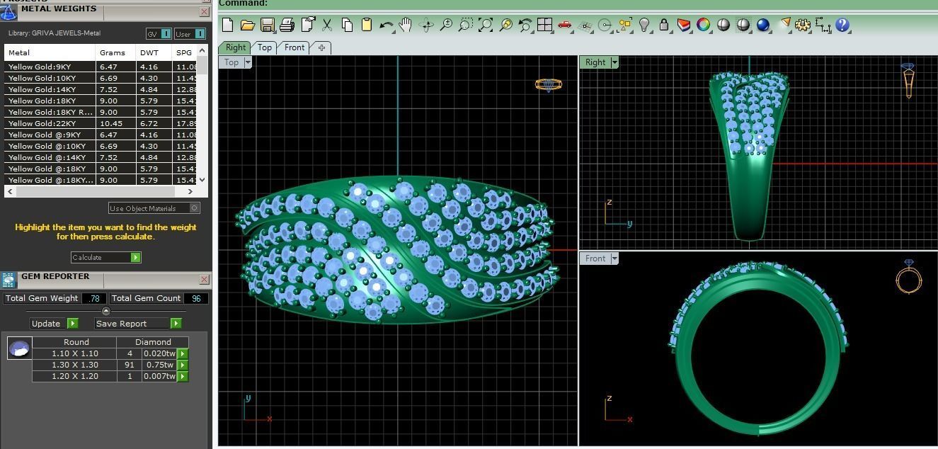Click the round gem thumbnail in Gem Reporter
The image size is (938, 449).
(x=19, y=348)
